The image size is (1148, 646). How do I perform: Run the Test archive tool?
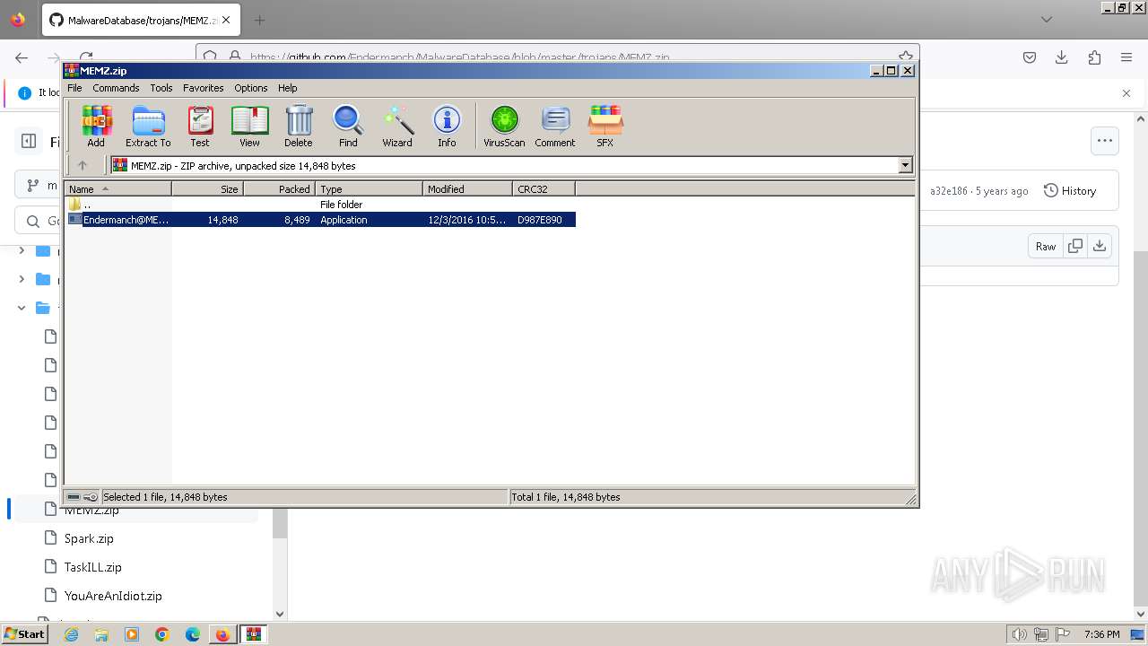tap(200, 126)
